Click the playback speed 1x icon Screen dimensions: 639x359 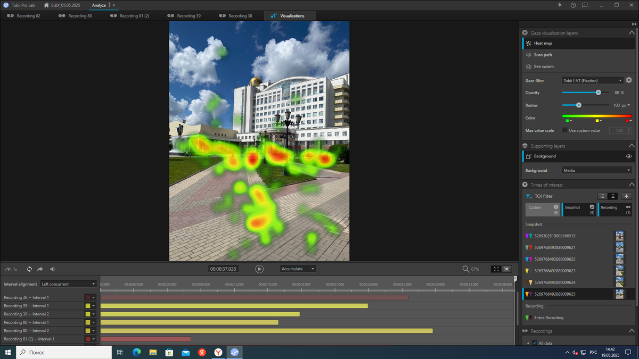pos(12,269)
